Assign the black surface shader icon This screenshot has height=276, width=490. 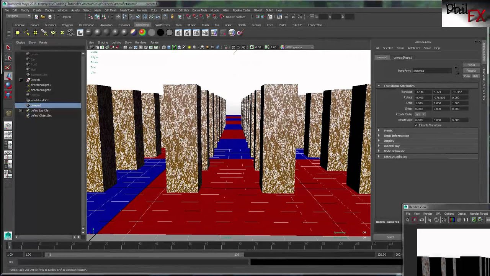pyautogui.click(x=160, y=33)
